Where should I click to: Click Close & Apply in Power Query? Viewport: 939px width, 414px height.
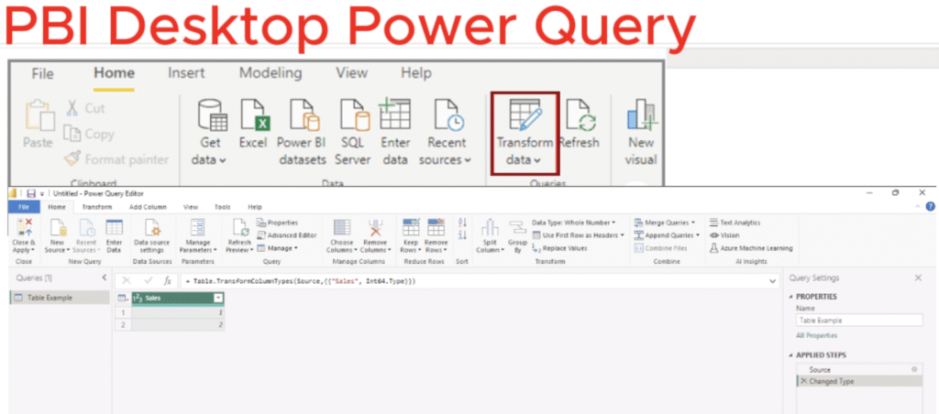[x=24, y=235]
